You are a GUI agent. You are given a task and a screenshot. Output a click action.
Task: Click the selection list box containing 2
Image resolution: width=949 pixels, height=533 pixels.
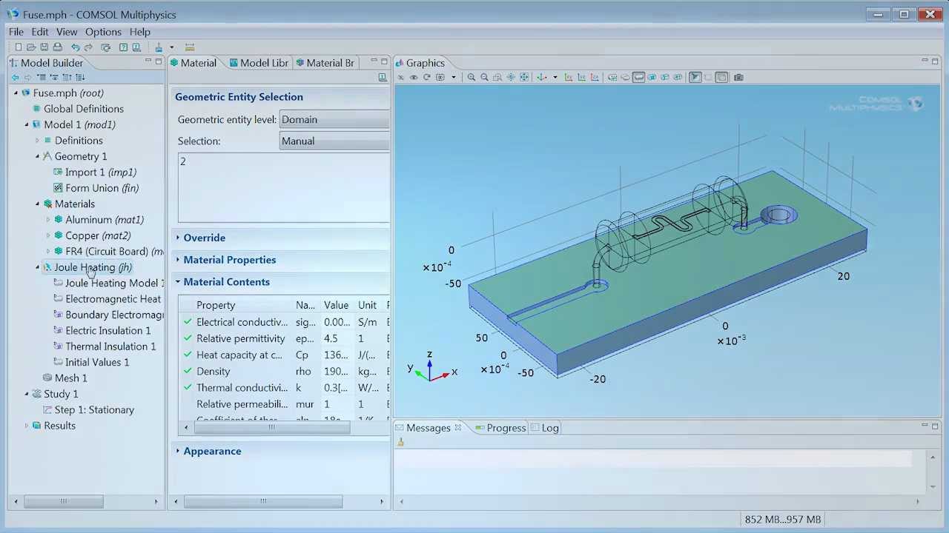coord(283,187)
